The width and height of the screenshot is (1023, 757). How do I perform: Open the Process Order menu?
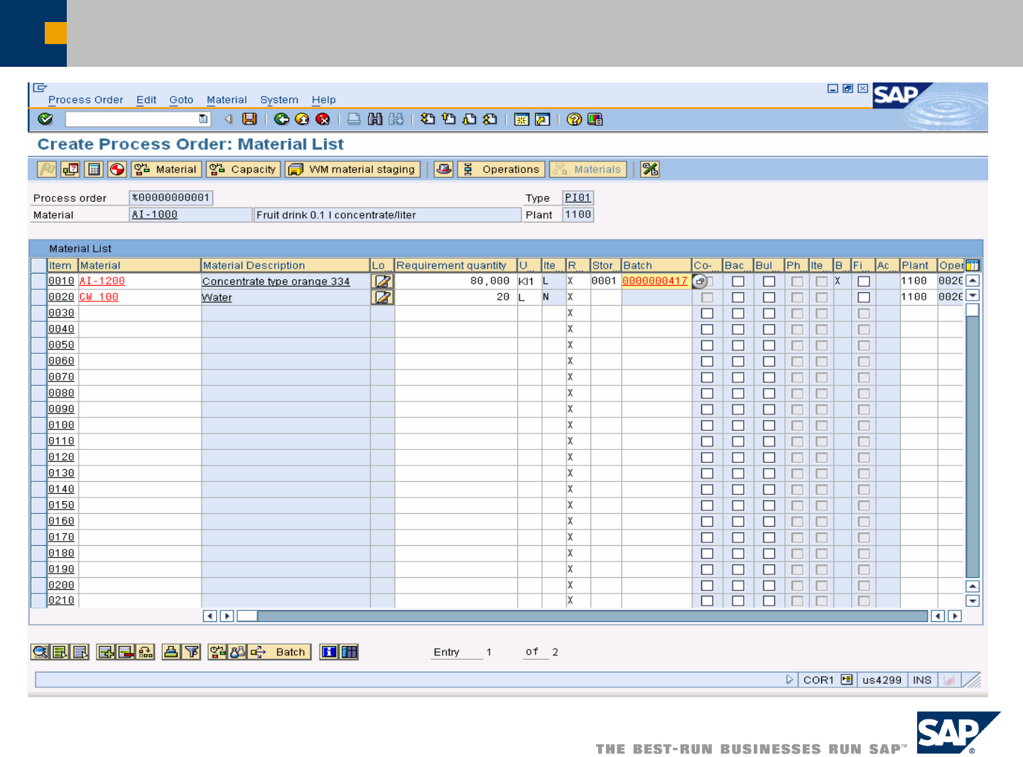pyautogui.click(x=85, y=100)
